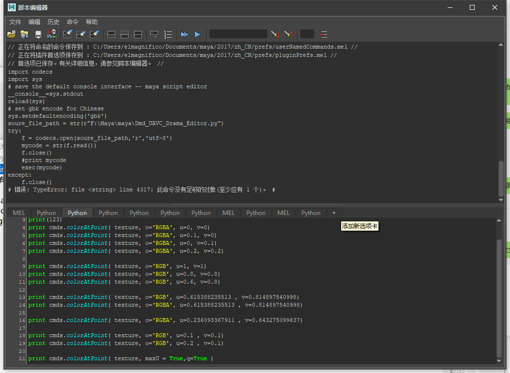The height and width of the screenshot is (373, 510).
Task: Click the search down flashlight icon
Action: (x=275, y=34)
